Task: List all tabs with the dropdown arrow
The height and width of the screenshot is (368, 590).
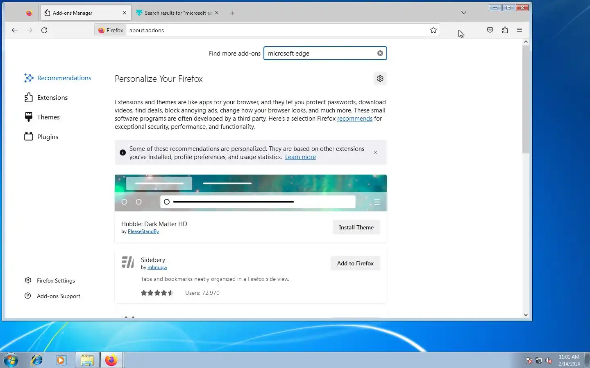Action: click(464, 13)
